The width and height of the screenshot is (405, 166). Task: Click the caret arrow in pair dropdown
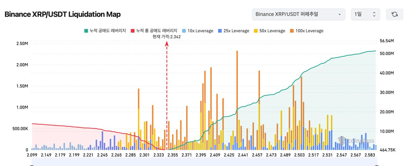tap(340, 14)
